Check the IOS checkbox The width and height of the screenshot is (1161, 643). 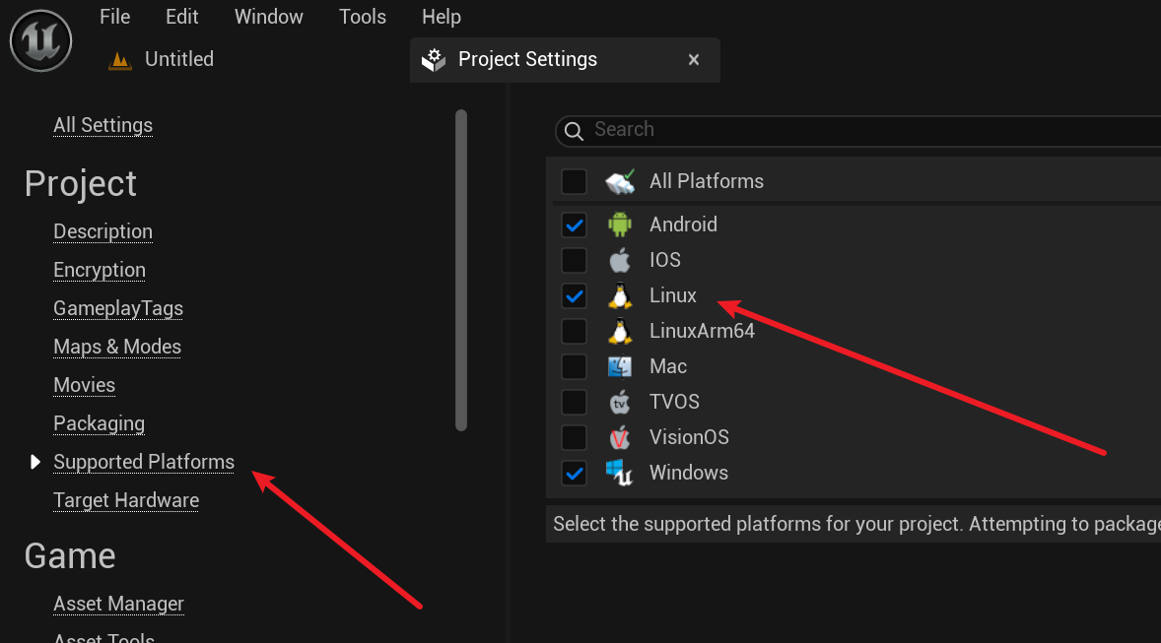click(x=574, y=261)
